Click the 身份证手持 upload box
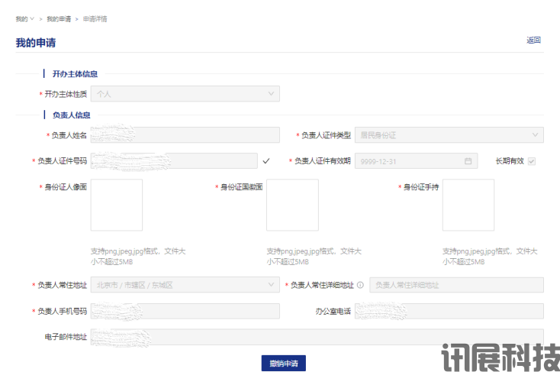Screen dimensions: 560x372 pos(468,205)
